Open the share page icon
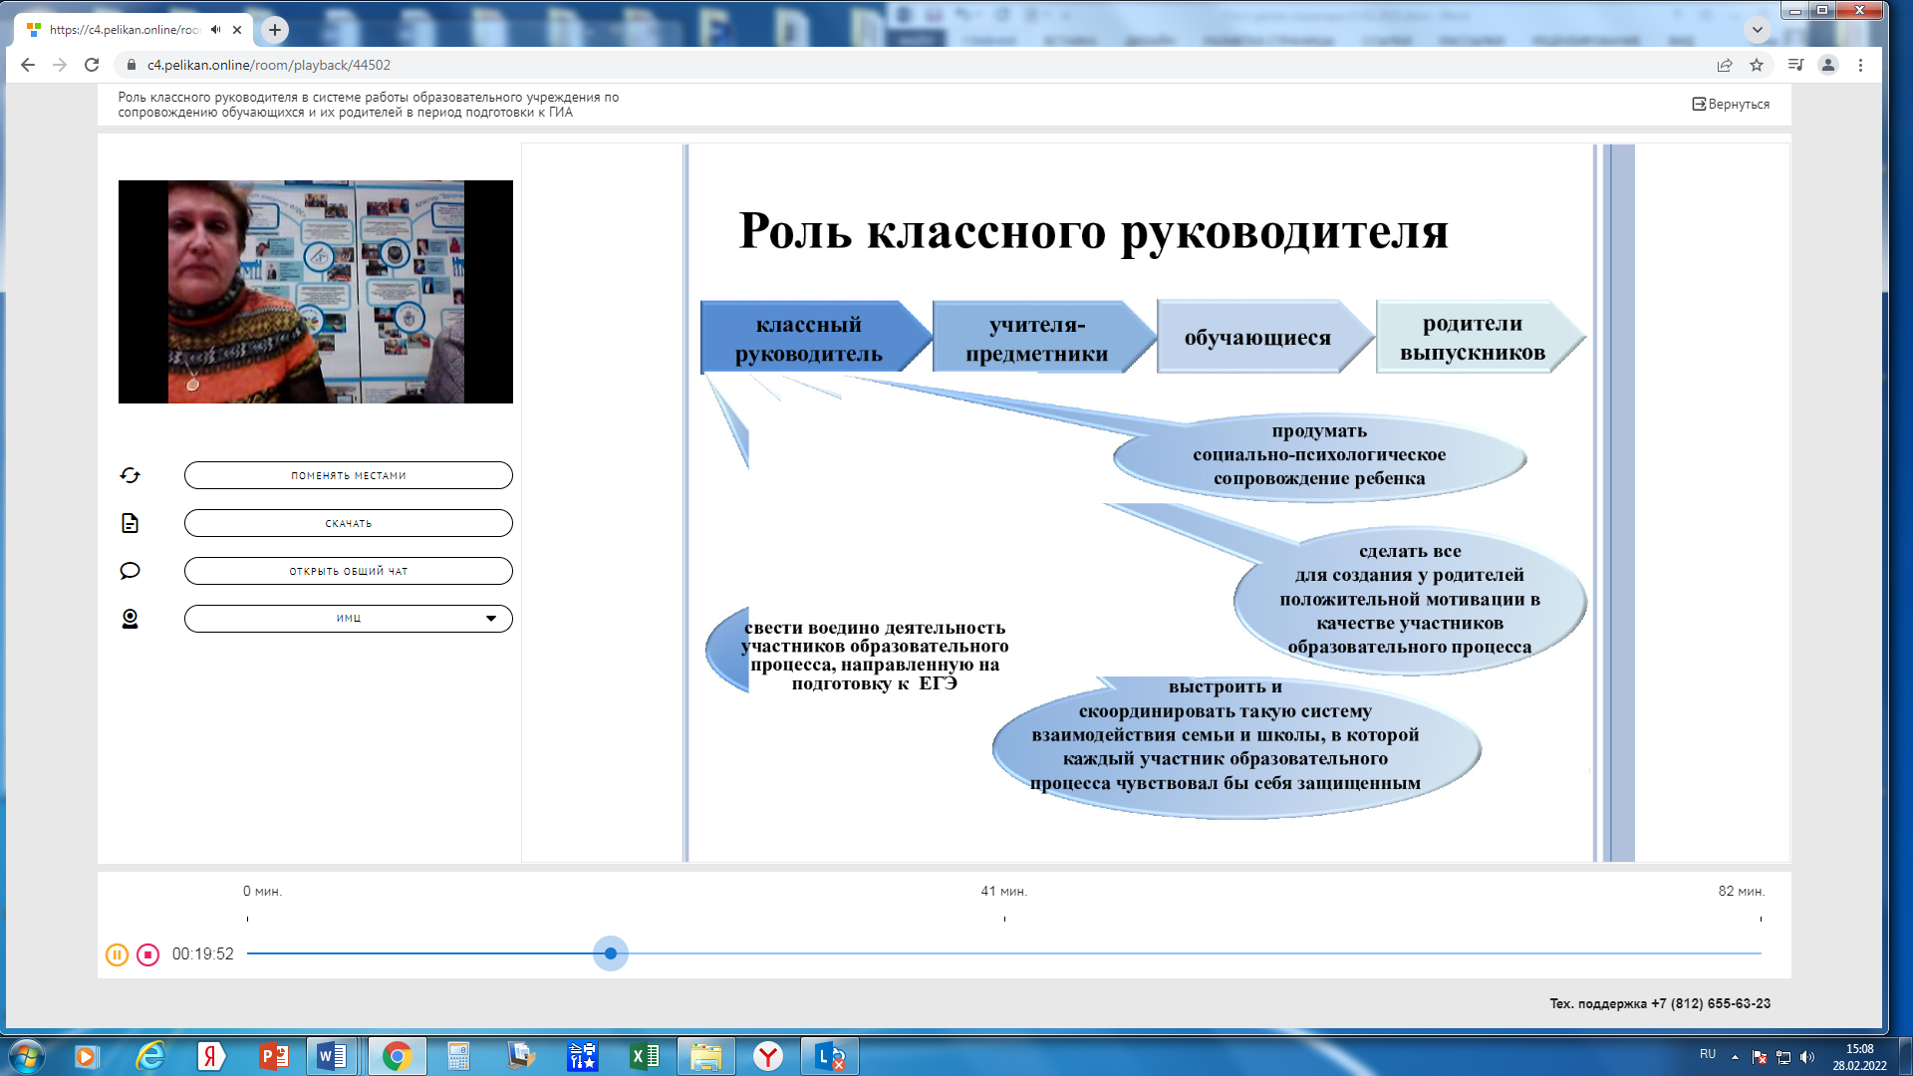This screenshot has width=1913, height=1076. tap(1725, 65)
